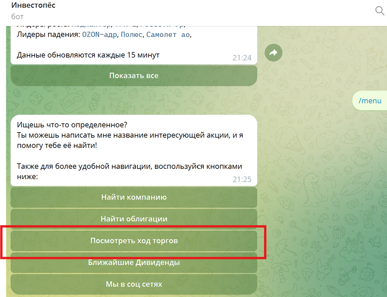Click 'Лидеры падения:' label text

pyautogui.click(x=48, y=34)
